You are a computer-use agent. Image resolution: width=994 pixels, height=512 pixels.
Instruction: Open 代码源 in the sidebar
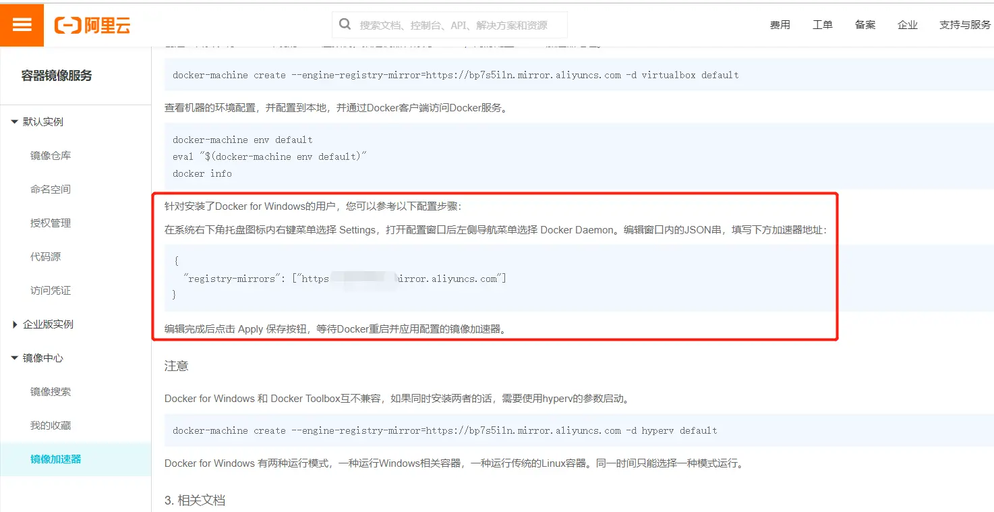(45, 257)
